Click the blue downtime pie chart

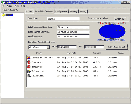(x=112, y=31)
